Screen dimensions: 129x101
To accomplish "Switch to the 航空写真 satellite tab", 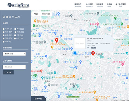I will click(x=46, y=14).
